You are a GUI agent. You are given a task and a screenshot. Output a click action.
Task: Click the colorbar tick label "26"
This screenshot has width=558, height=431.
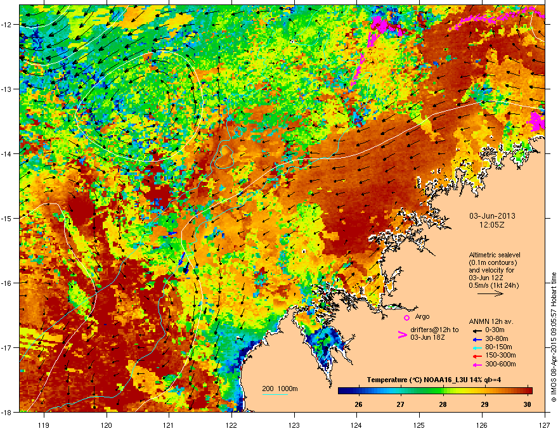coord(358,404)
